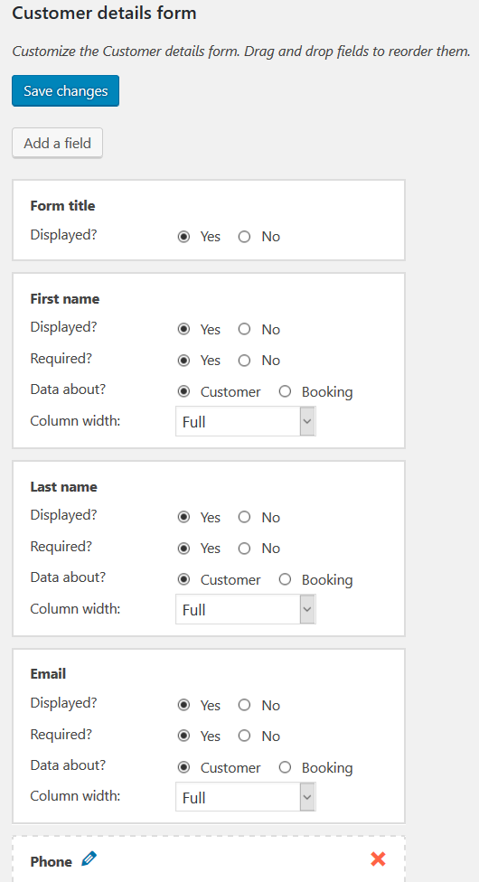The width and height of the screenshot is (479, 882).
Task: Click the Customer details form page title
Action: [x=104, y=13]
